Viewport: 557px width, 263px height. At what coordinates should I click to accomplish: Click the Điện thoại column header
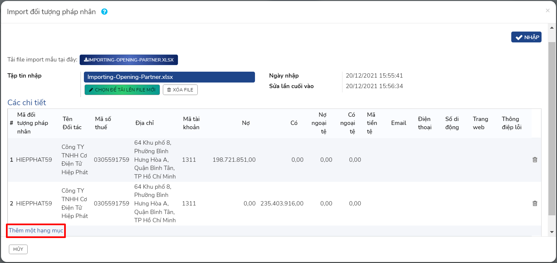coord(424,123)
